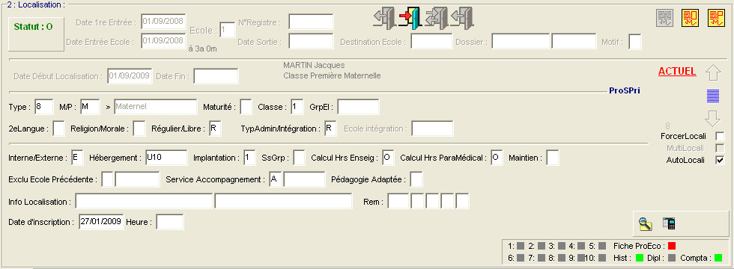Click the green Hist indicator square

tap(640, 257)
